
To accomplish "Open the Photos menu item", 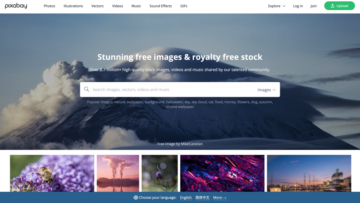I will pos(49,6).
